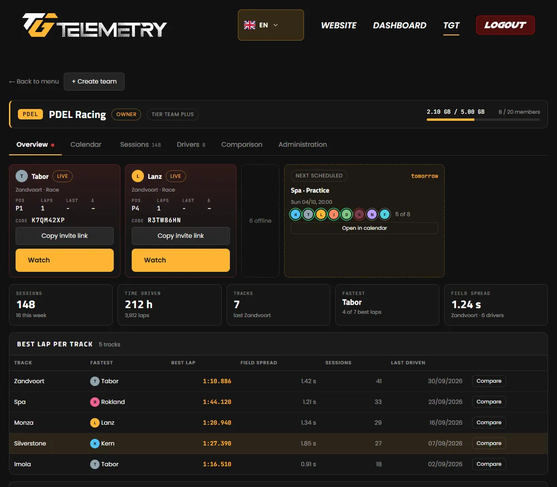
Task: Open the EN language dropdown chevron
Action: click(276, 25)
